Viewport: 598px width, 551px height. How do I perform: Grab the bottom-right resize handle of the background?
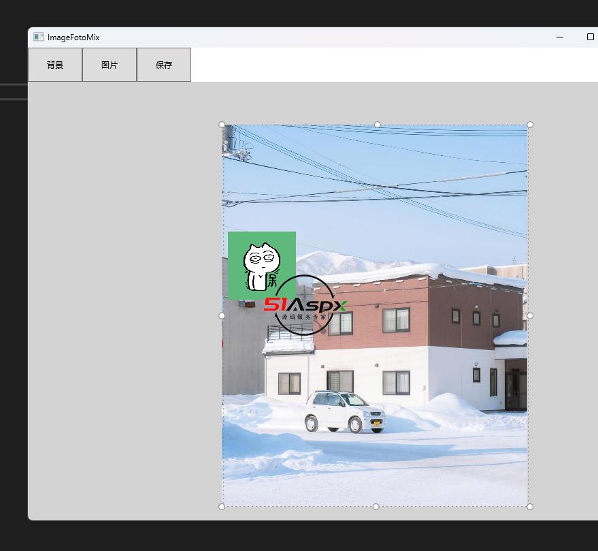coord(530,507)
